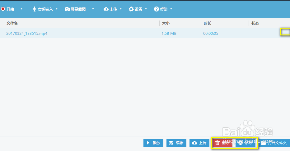
Task: Sort by the 文件名 column header
Action: (x=12, y=23)
